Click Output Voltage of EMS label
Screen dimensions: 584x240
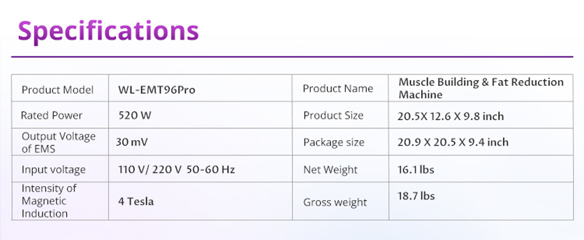tap(58, 142)
